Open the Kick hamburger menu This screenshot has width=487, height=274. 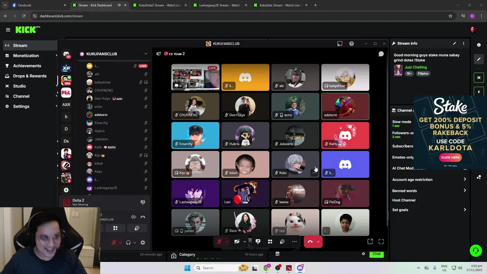[x=8, y=30]
